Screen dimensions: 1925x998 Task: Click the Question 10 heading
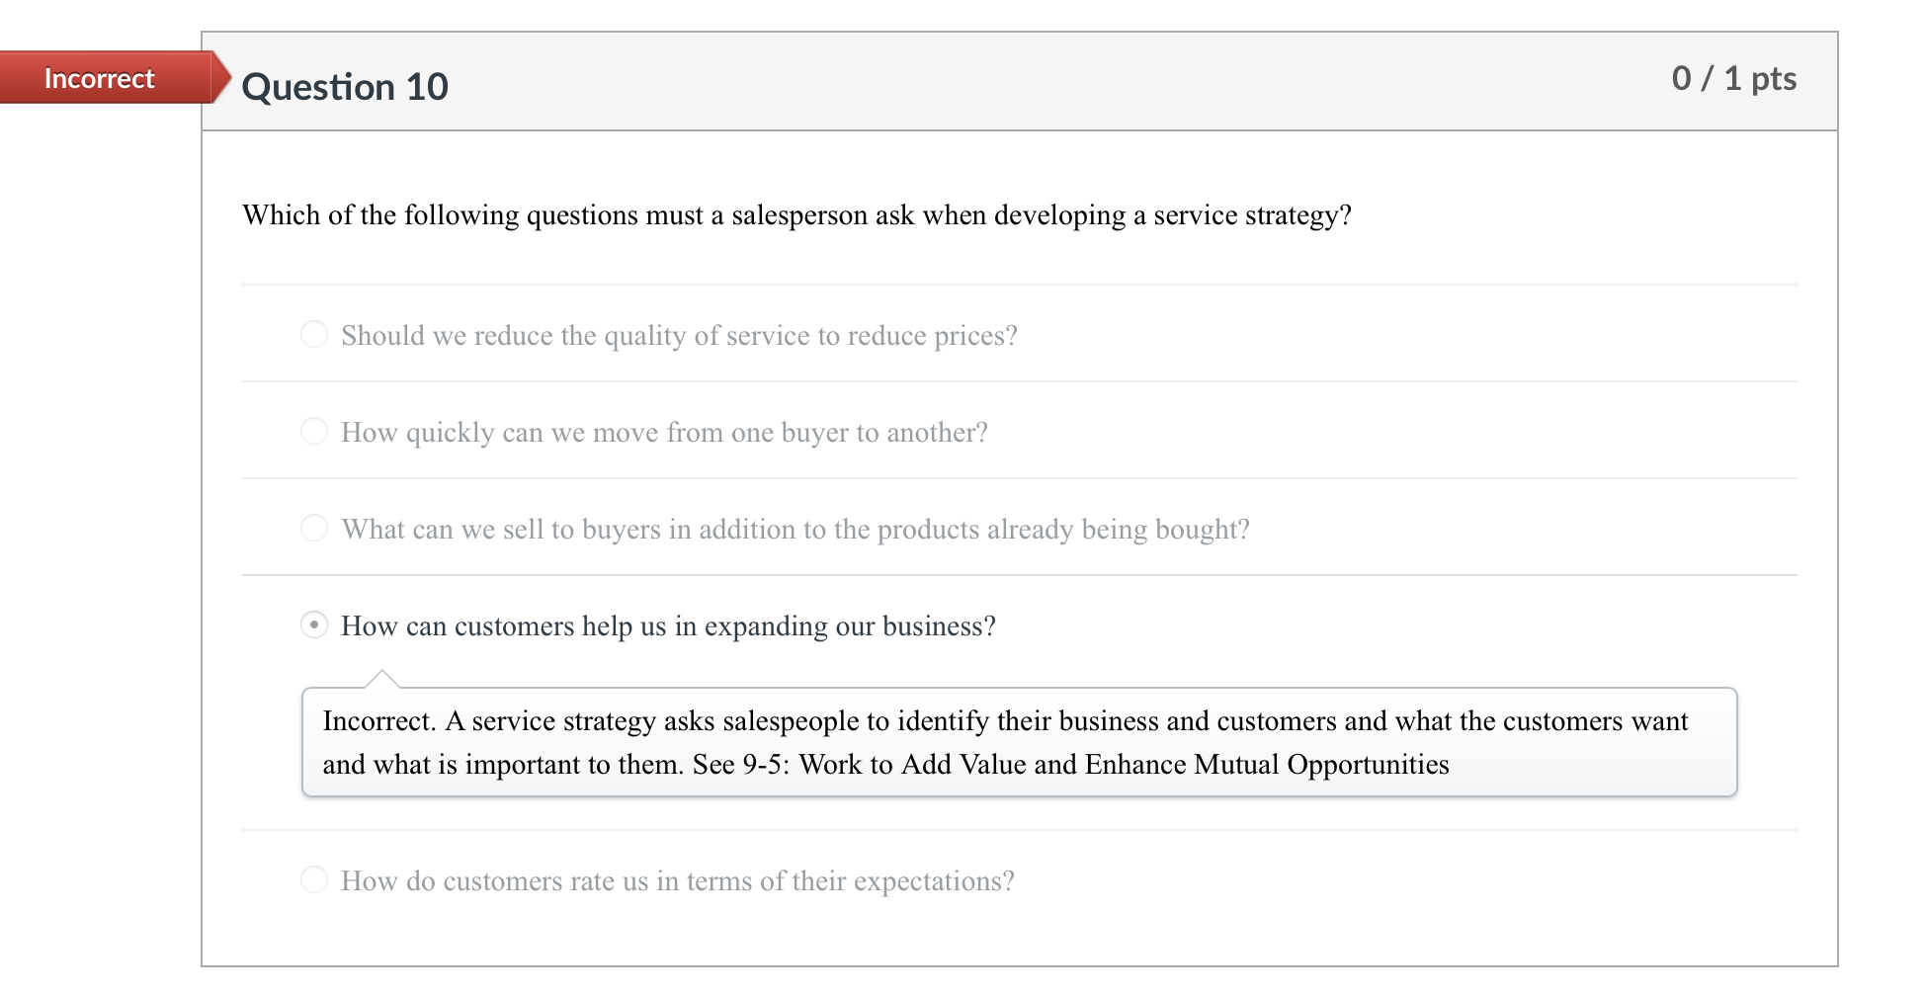[345, 87]
